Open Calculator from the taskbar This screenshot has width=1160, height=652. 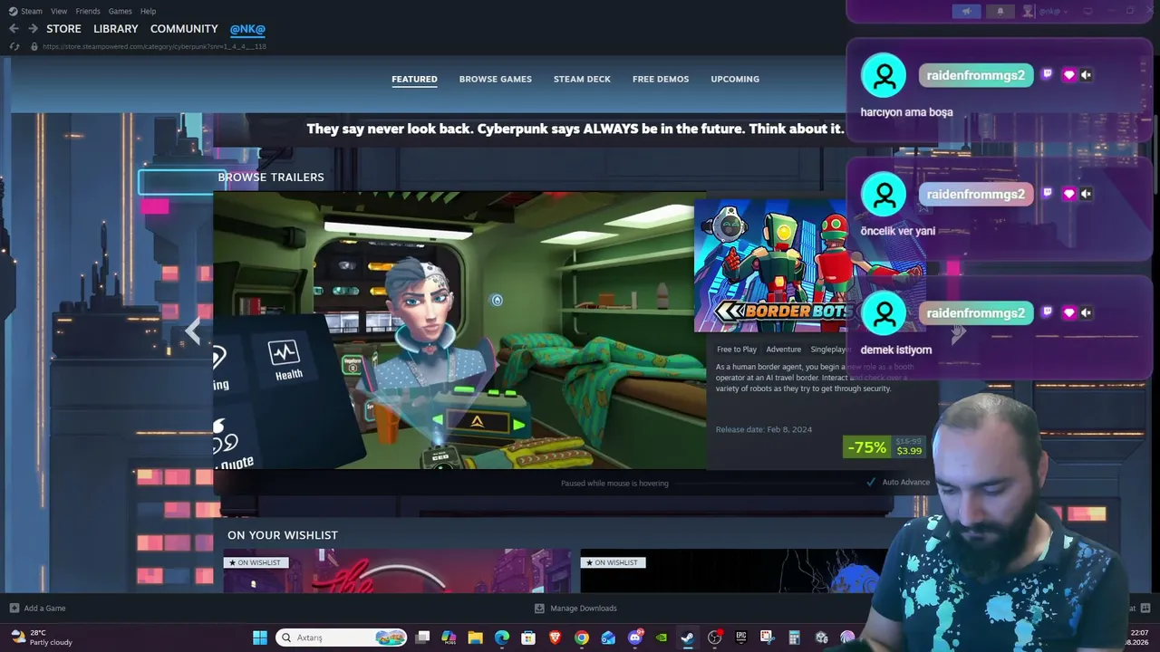(794, 638)
